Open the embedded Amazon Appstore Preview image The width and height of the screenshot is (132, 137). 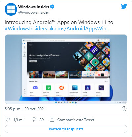click(66, 69)
